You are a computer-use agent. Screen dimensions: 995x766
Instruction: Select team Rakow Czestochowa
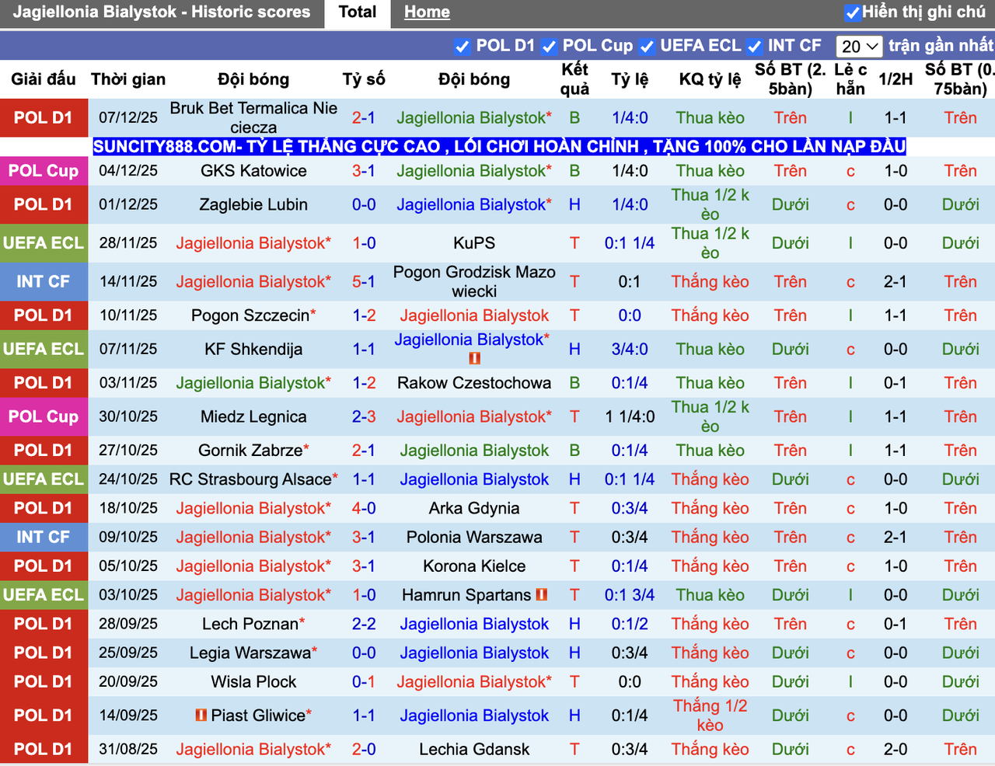[474, 383]
